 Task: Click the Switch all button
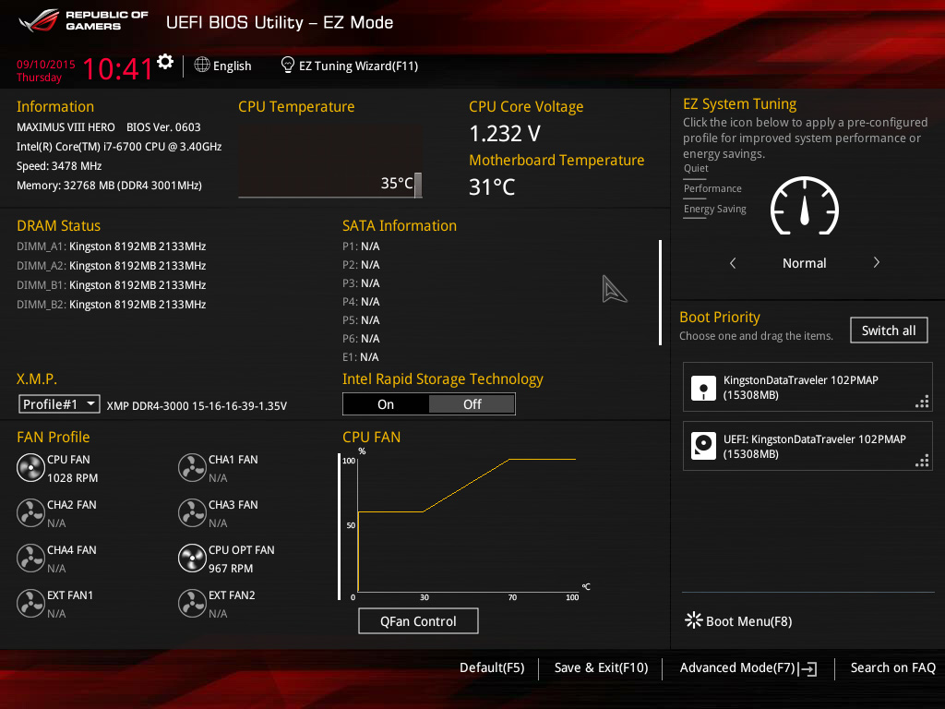pyautogui.click(x=889, y=330)
